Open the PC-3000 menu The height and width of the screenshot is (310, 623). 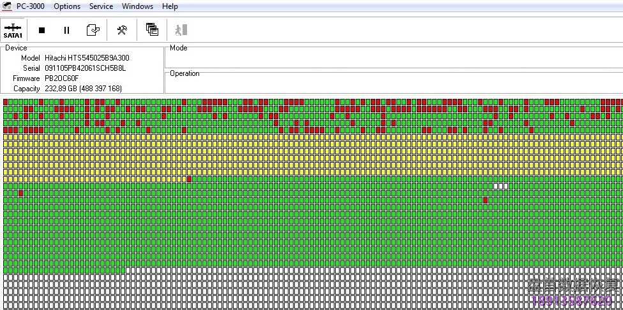31,6
